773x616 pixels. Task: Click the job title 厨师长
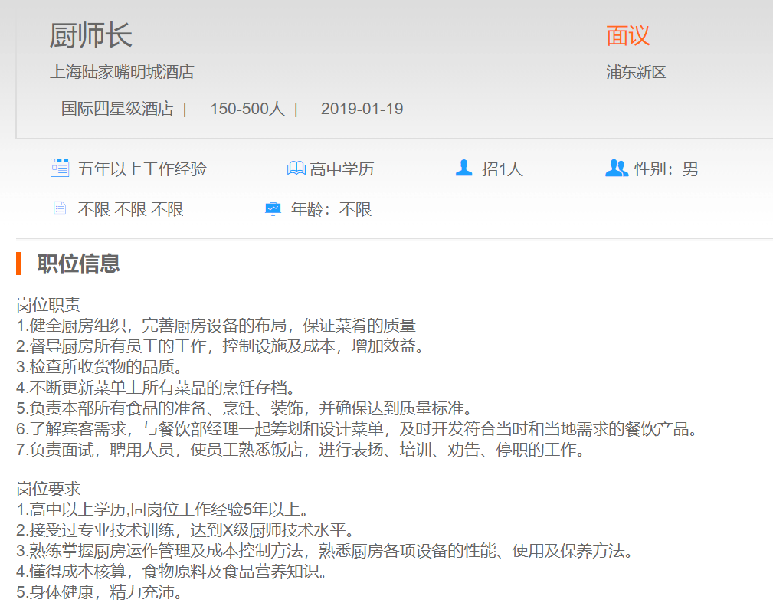pyautogui.click(x=90, y=35)
